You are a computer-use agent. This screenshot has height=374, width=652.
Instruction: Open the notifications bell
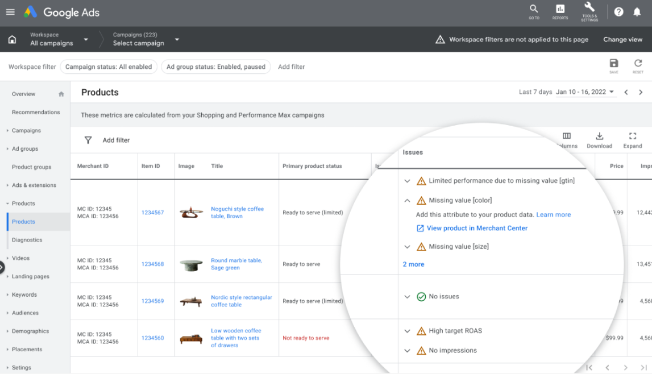637,12
